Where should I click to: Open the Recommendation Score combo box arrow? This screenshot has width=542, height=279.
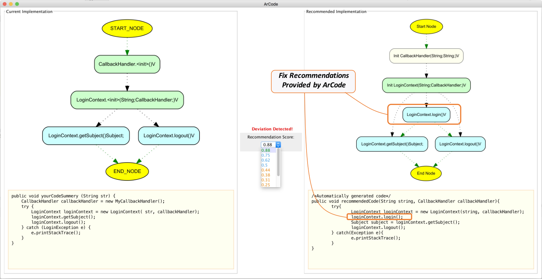[278, 145]
